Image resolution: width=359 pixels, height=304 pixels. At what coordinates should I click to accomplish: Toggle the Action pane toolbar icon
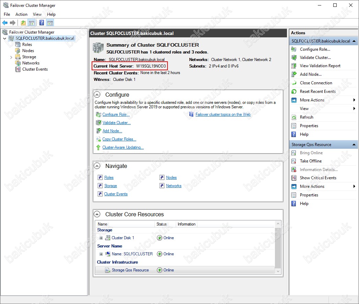[x=50, y=23]
